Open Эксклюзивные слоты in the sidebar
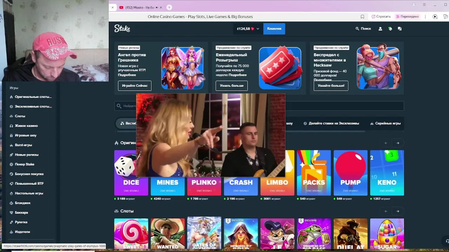449x252 pixels. pos(31,106)
